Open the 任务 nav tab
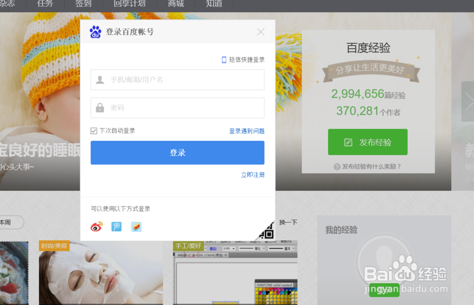The width and height of the screenshot is (474, 305). [45, 4]
